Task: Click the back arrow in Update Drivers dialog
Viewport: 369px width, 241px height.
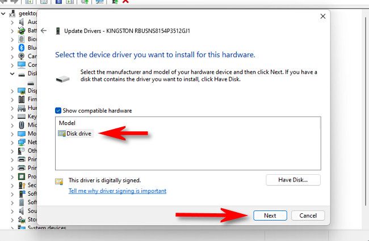Action: (x=43, y=31)
